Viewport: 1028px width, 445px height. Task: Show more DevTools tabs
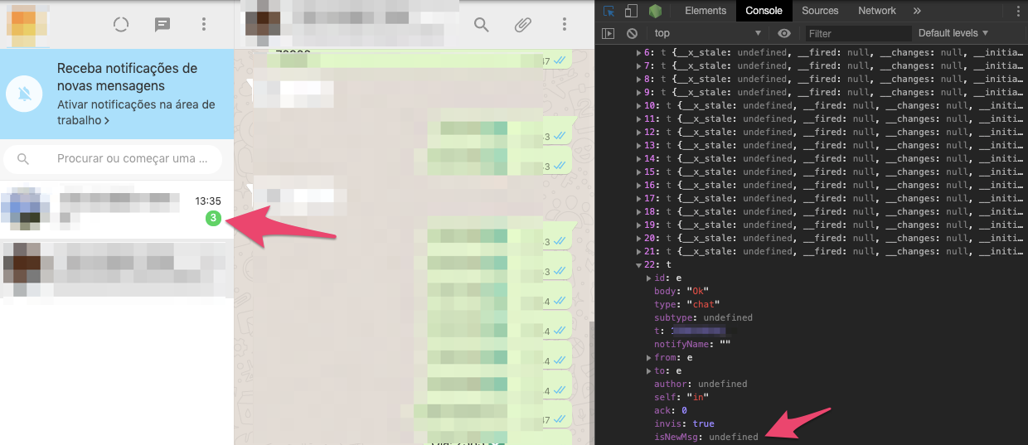917,11
